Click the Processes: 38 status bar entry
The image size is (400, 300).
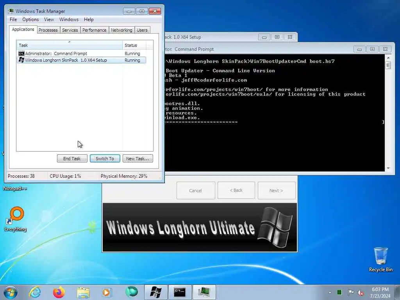(x=21, y=176)
